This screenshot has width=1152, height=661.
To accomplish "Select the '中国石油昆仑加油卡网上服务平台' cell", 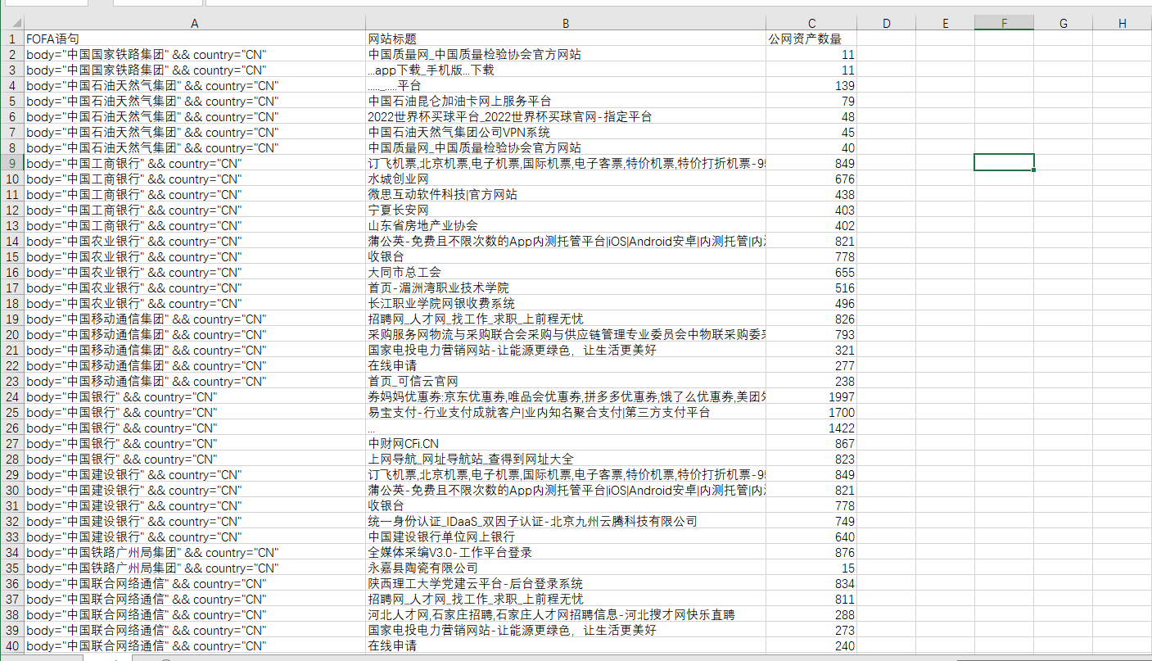I will 566,101.
